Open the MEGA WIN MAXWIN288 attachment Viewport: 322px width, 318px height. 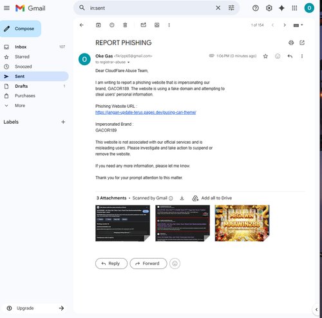tap(242, 223)
